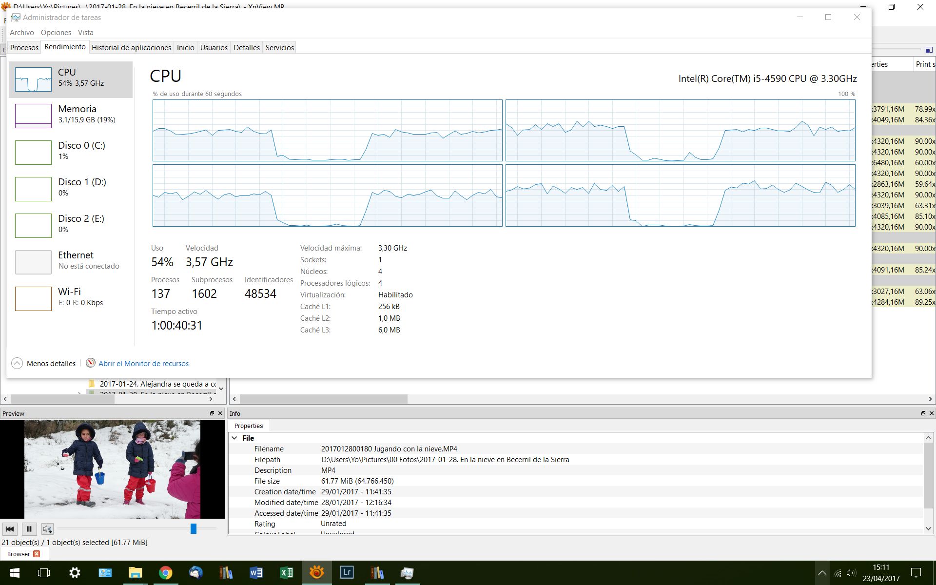The width and height of the screenshot is (936, 585).
Task: Switch to the Detalles tab
Action: point(246,47)
